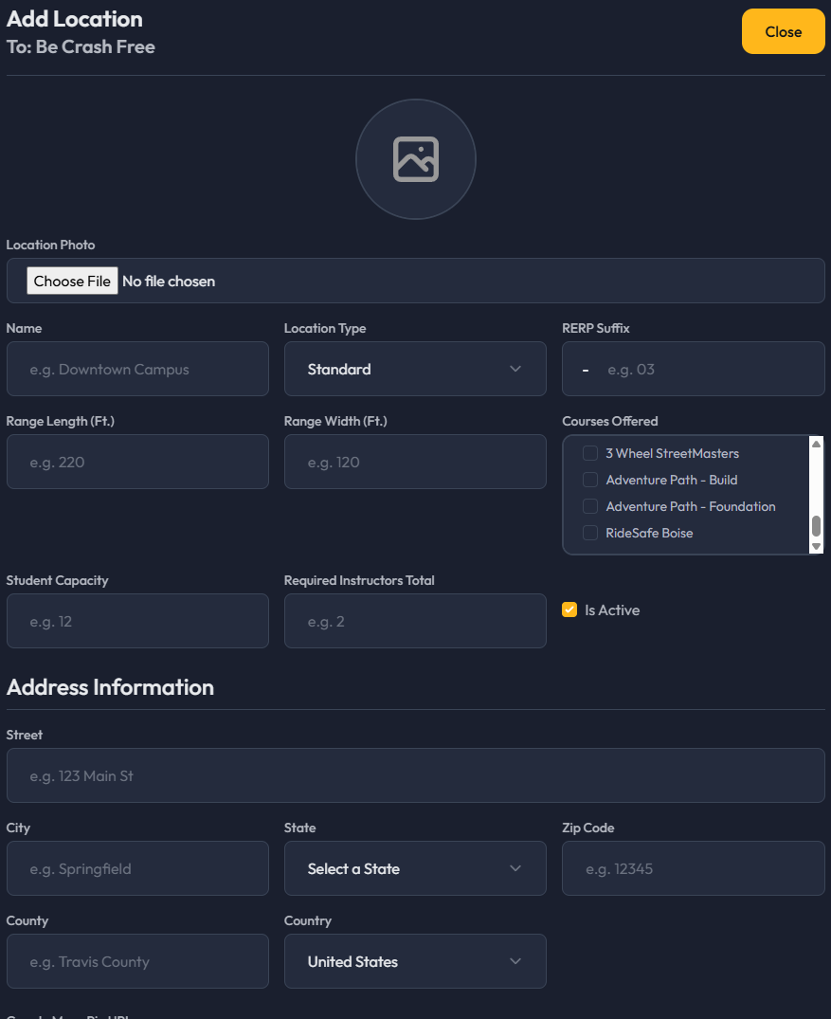
Task: Click the 'Address Information' heading
Action: point(110,687)
